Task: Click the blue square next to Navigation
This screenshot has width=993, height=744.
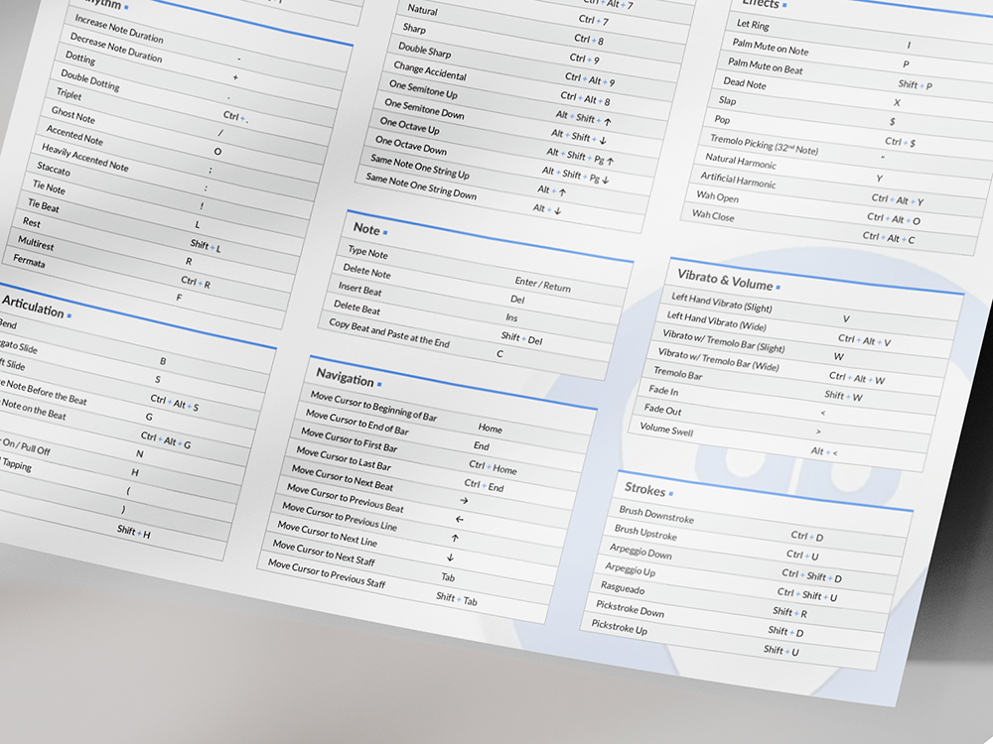Action: coord(378,383)
